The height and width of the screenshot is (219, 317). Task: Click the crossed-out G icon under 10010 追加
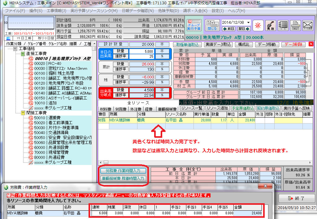[x=31, y=108]
